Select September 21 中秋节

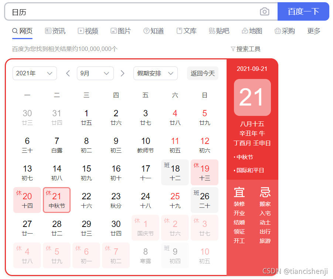[57, 200]
